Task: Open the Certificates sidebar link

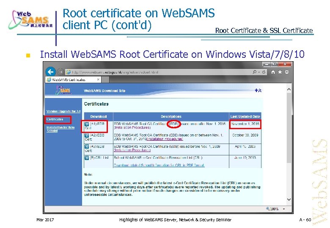Action: click(55, 119)
